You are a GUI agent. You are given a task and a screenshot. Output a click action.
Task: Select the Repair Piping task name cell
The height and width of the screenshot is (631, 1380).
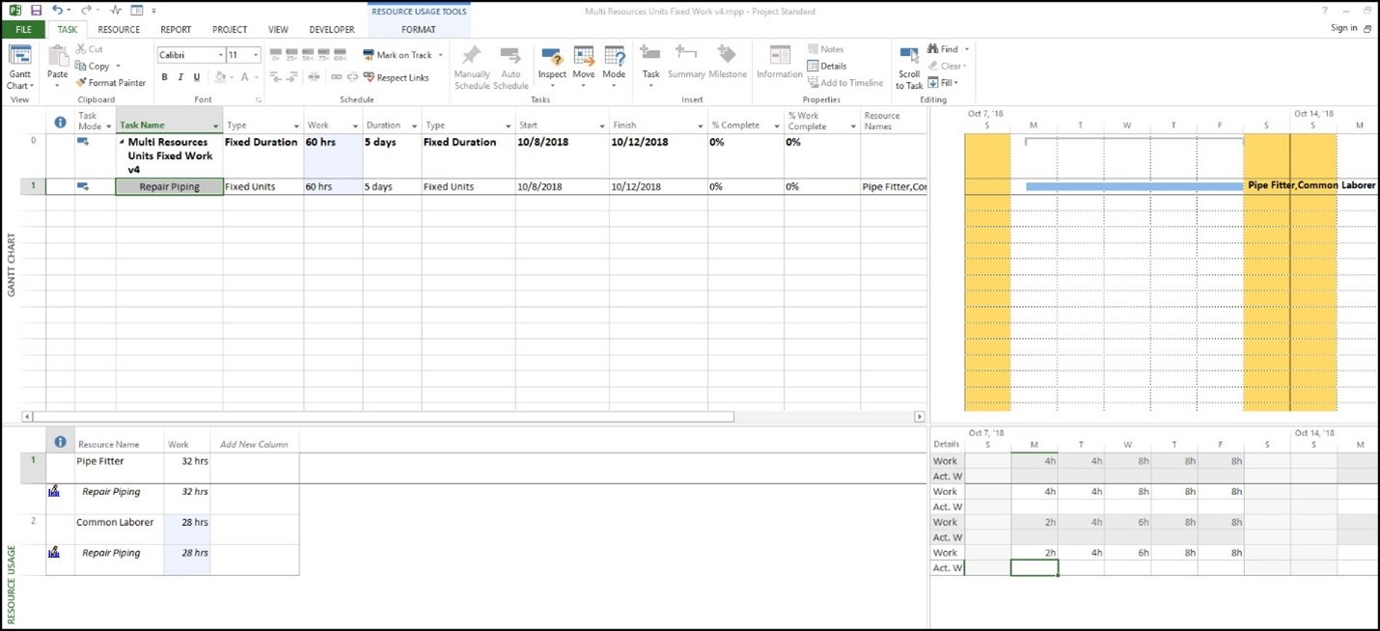169,187
